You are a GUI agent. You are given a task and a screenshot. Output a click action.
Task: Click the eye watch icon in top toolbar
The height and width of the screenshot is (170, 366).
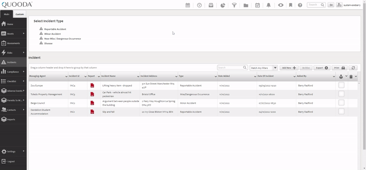tap(280, 5)
